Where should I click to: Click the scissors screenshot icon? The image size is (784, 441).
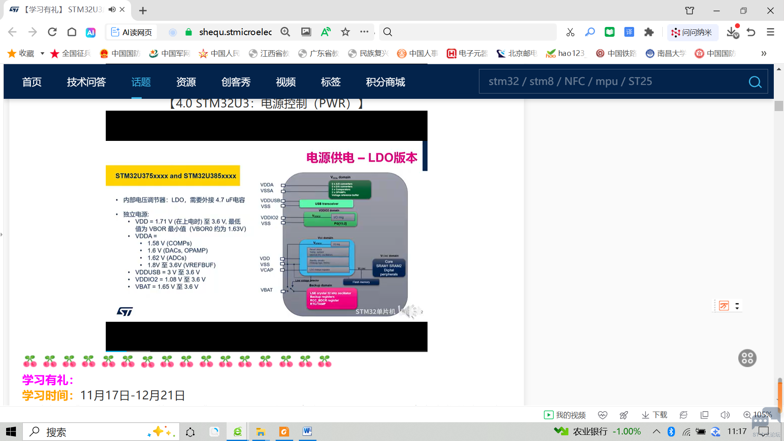click(x=570, y=32)
